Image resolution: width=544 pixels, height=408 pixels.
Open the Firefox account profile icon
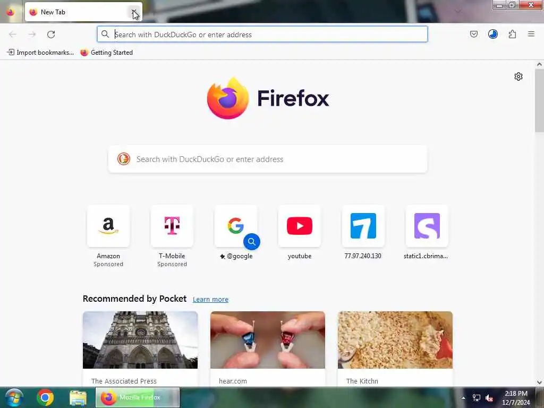coord(492,34)
